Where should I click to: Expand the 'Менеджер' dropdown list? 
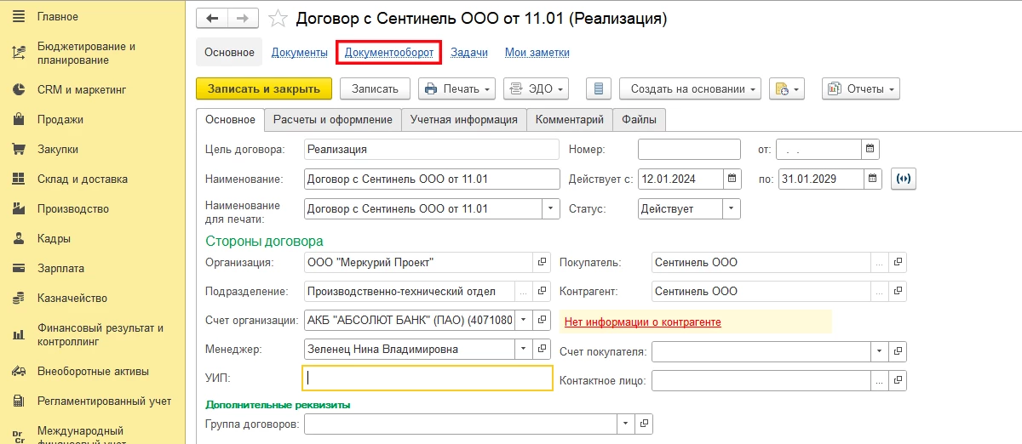pos(521,349)
